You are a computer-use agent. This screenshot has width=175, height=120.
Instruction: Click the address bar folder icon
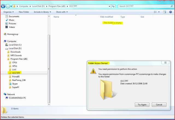[14, 6]
